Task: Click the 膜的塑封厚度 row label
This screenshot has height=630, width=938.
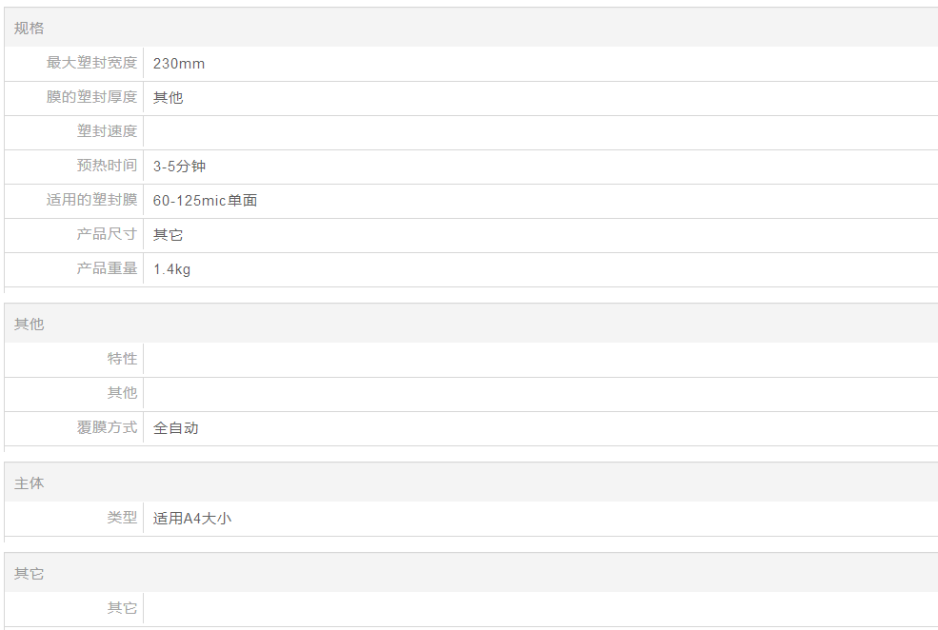Action: pyautogui.click(x=91, y=97)
